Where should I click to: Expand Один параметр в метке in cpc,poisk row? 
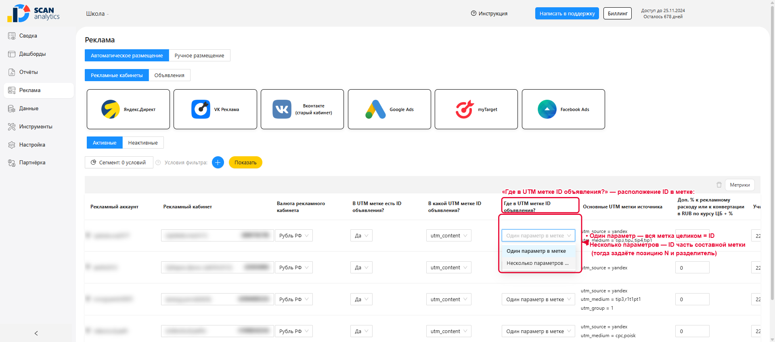click(538, 331)
